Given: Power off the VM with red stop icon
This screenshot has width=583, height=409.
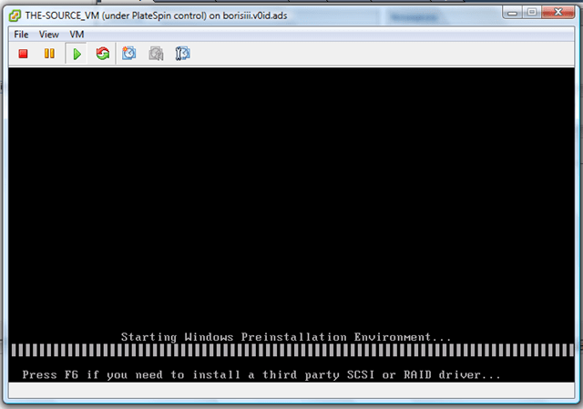Looking at the screenshot, I should tap(24, 55).
